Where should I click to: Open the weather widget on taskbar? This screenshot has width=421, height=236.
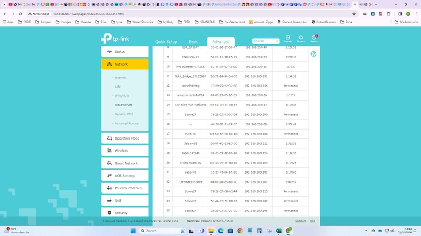(17, 231)
